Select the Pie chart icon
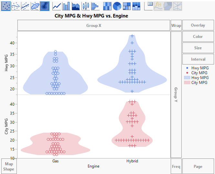 pyautogui.click(x=117, y=6)
